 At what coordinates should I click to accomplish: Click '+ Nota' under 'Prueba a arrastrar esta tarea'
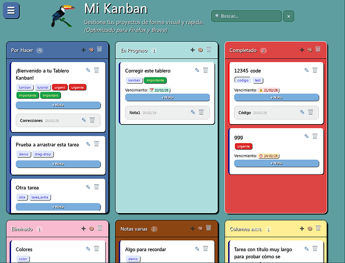(x=58, y=164)
